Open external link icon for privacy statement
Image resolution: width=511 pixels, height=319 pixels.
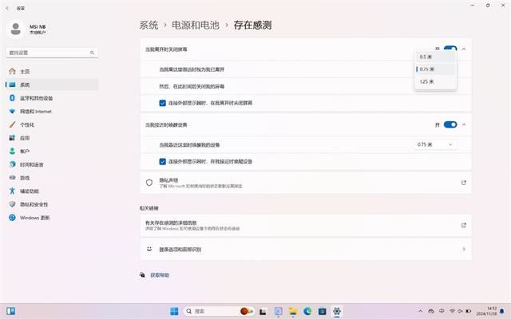coord(463,183)
